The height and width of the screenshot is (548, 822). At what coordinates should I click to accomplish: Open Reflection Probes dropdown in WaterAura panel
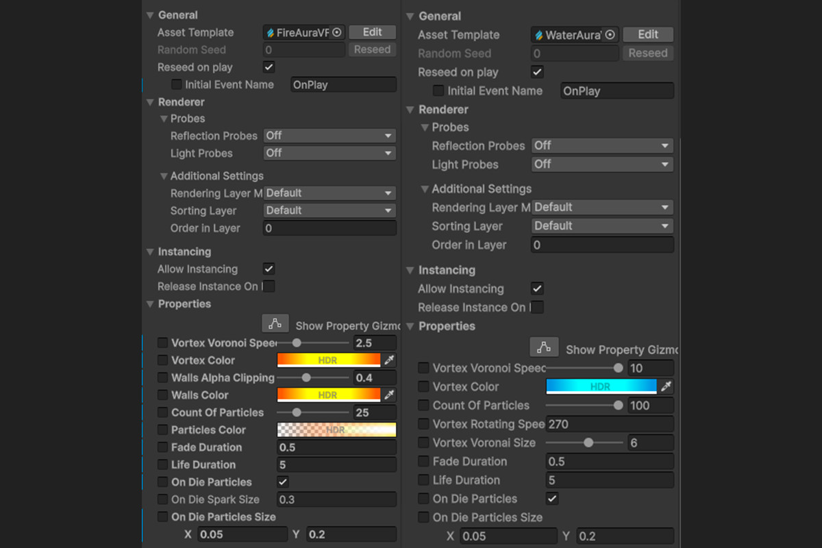pos(603,145)
